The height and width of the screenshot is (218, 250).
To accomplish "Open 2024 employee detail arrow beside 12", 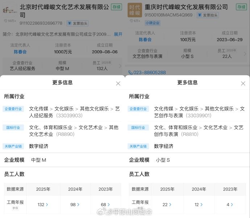I will coord(201,205).
